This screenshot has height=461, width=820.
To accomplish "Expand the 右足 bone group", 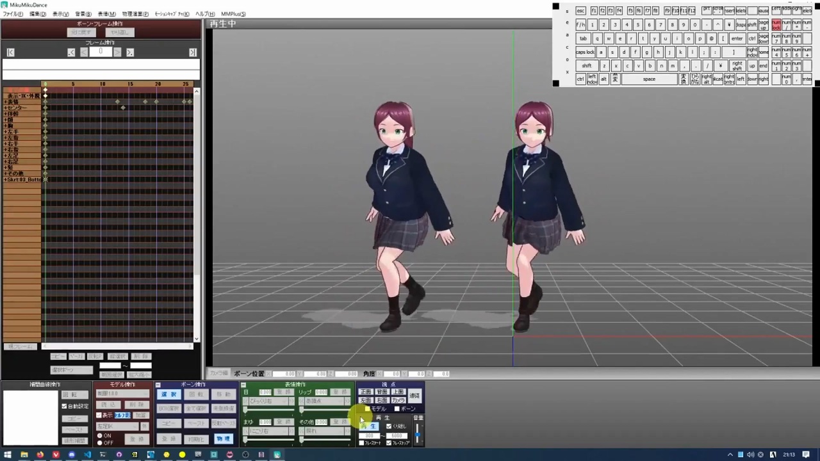I will pos(5,162).
